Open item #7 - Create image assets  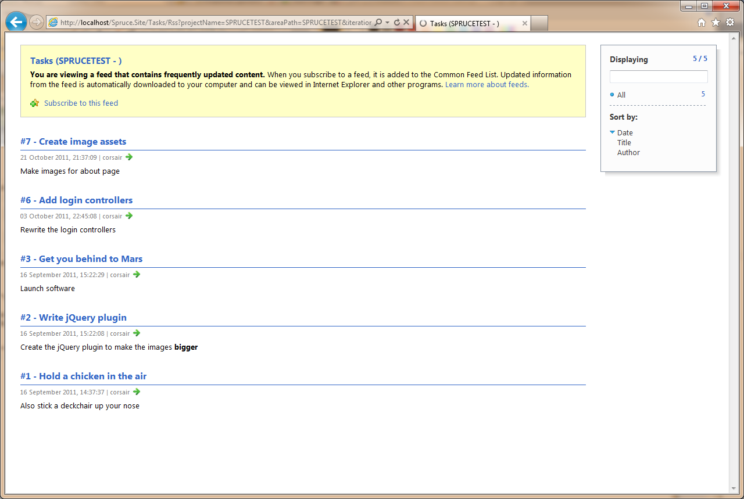point(73,142)
